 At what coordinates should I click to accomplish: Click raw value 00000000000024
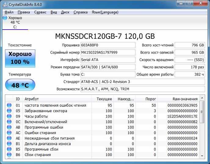183,138
